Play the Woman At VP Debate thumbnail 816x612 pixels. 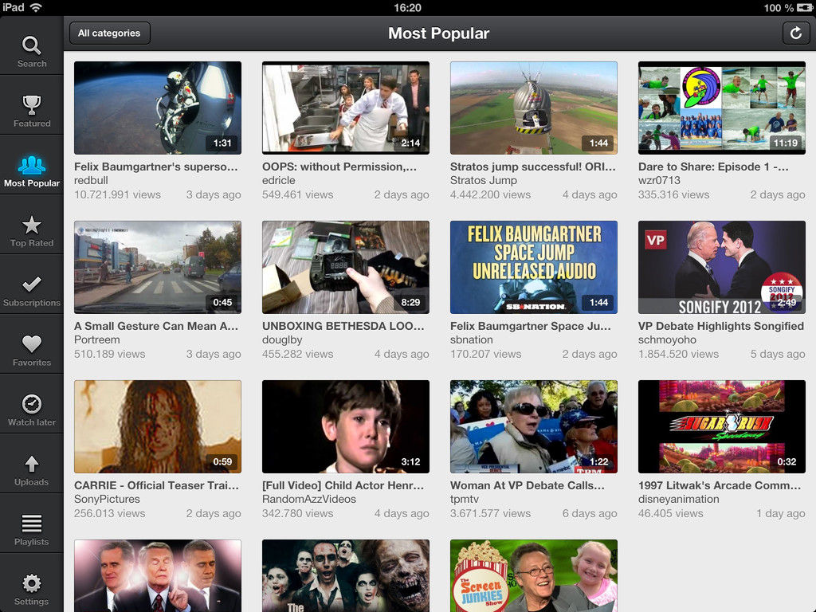[533, 426]
